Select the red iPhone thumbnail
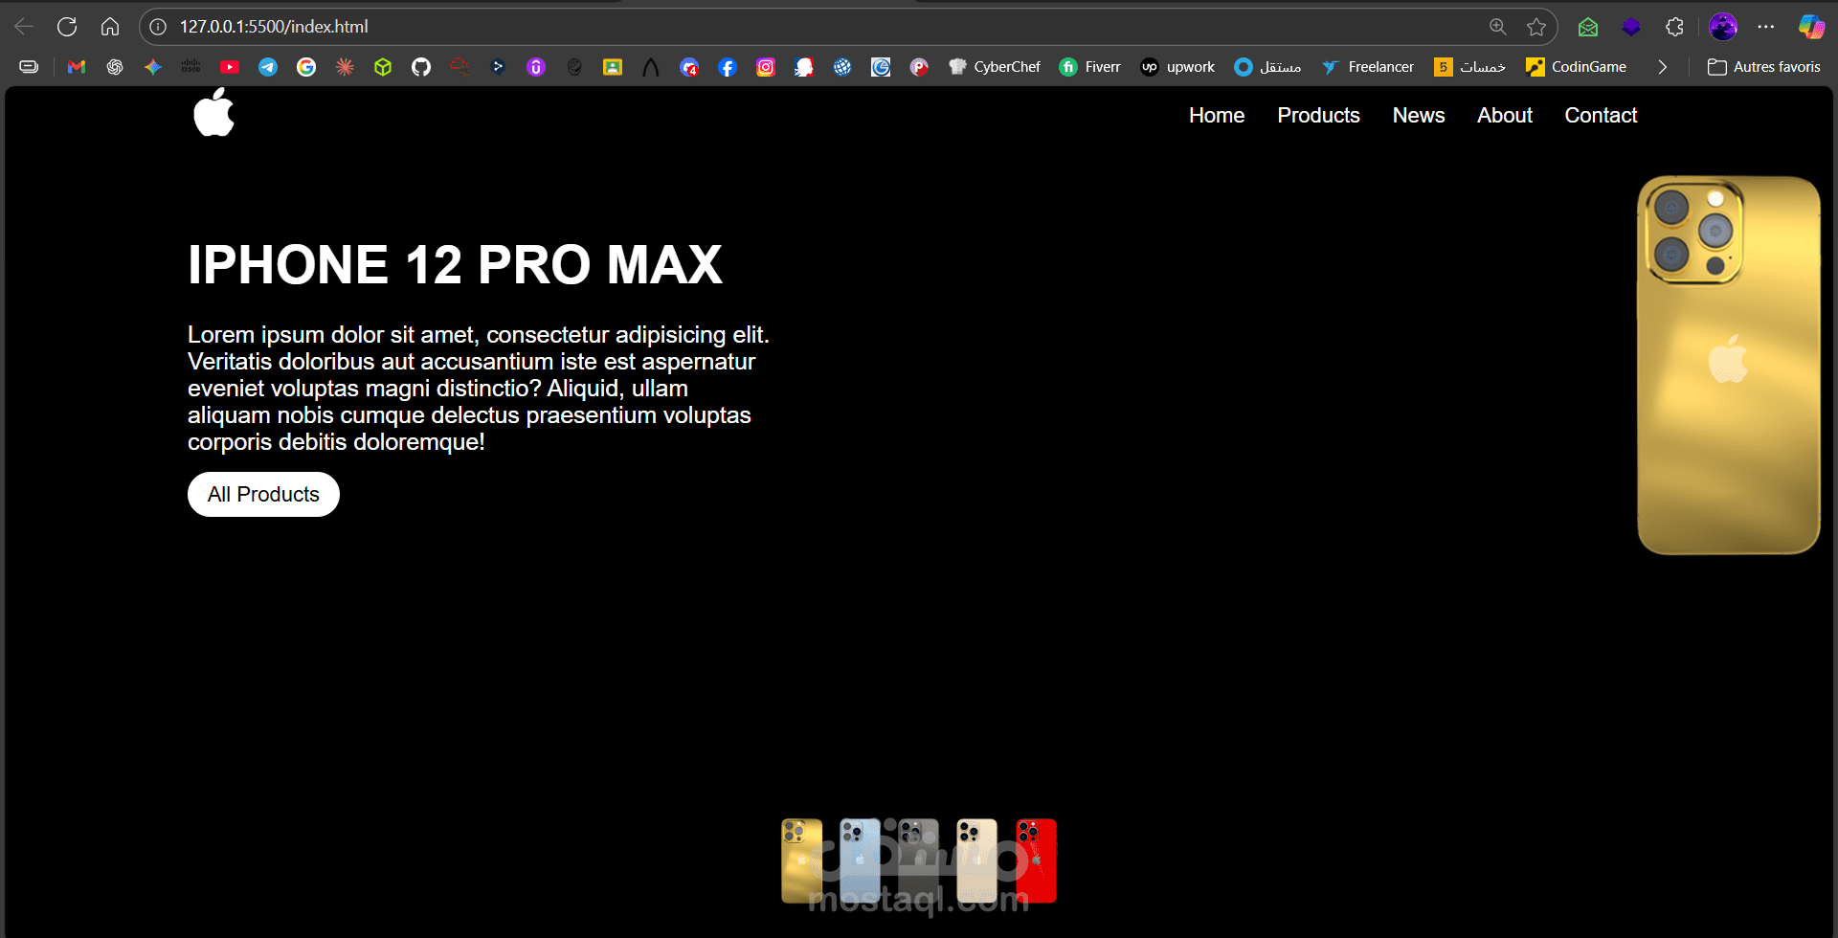This screenshot has height=938, width=1838. point(1036,860)
